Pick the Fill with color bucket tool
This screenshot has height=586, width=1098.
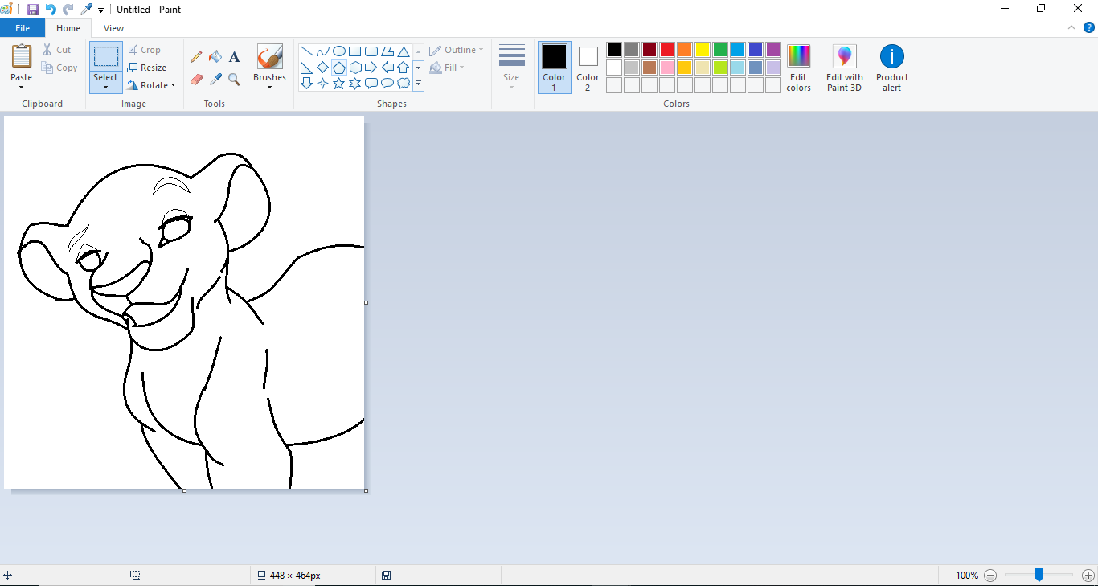click(215, 57)
